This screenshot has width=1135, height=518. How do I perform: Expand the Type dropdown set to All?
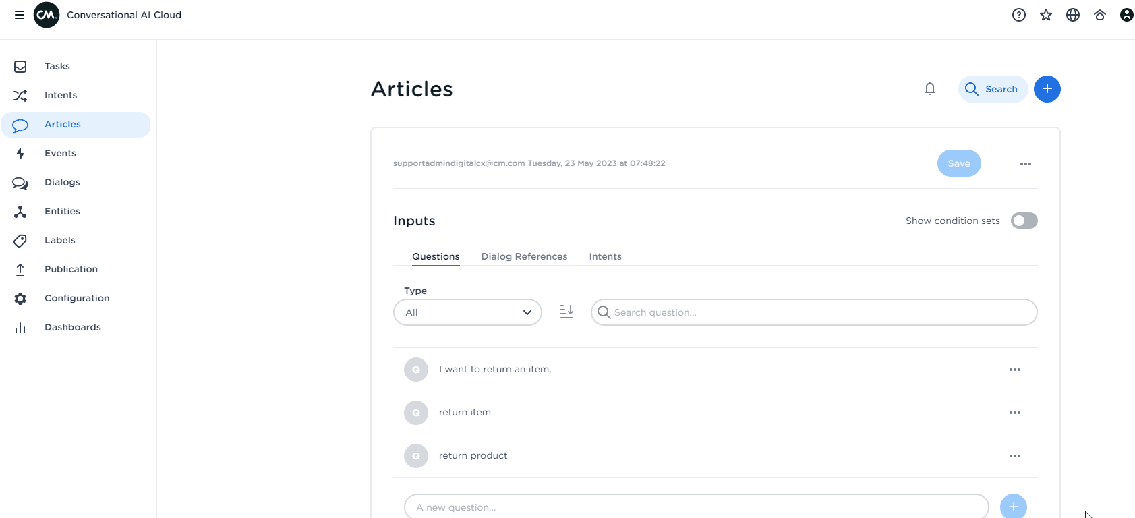tap(467, 312)
